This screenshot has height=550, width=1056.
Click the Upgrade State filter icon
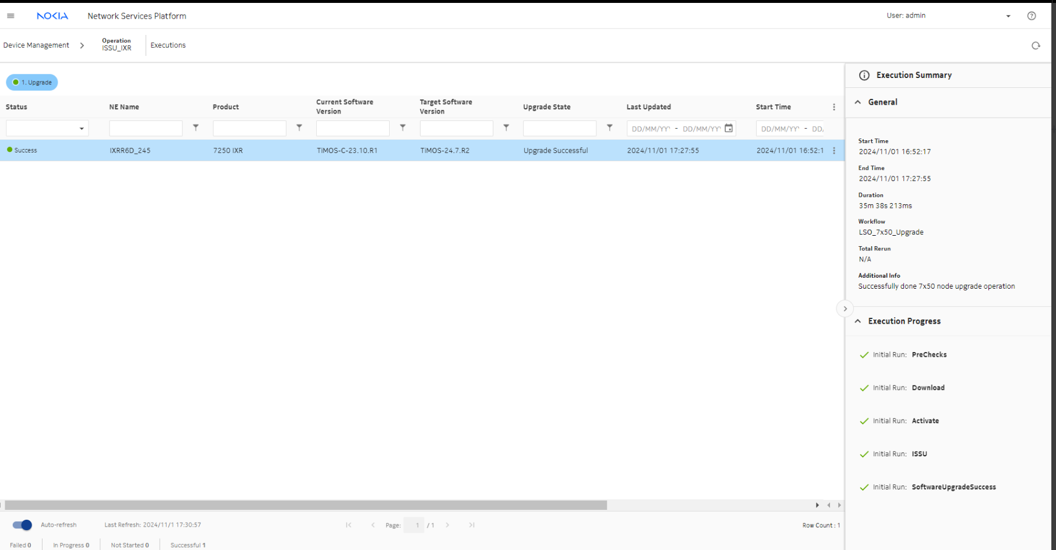(x=610, y=128)
